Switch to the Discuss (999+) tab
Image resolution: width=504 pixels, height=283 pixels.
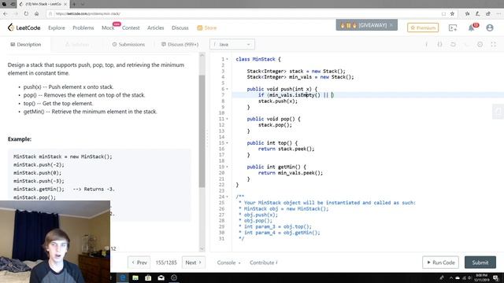tap(180, 44)
